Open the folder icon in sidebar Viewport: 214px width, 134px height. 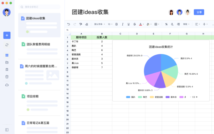click(x=7, y=62)
